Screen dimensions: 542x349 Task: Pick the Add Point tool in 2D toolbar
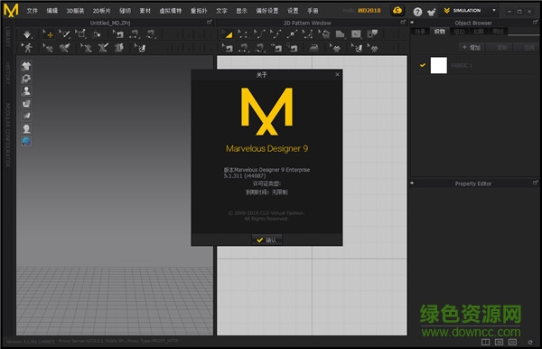pyautogui.click(x=292, y=34)
